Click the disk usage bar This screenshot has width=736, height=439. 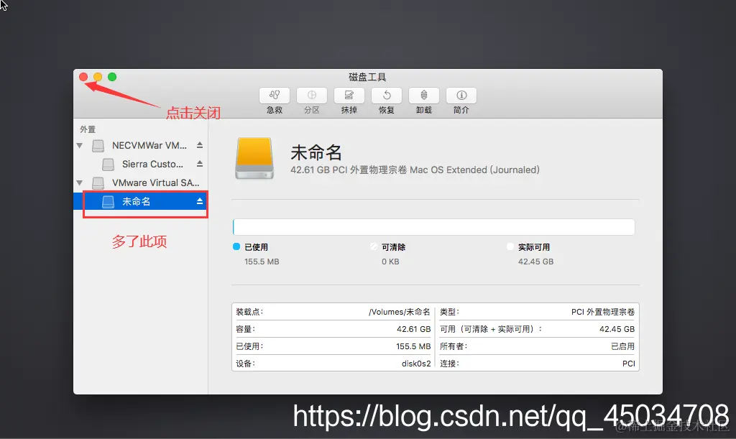[433, 227]
